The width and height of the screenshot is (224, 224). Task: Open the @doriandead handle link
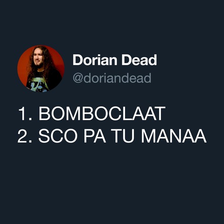pyautogui.click(x=112, y=78)
